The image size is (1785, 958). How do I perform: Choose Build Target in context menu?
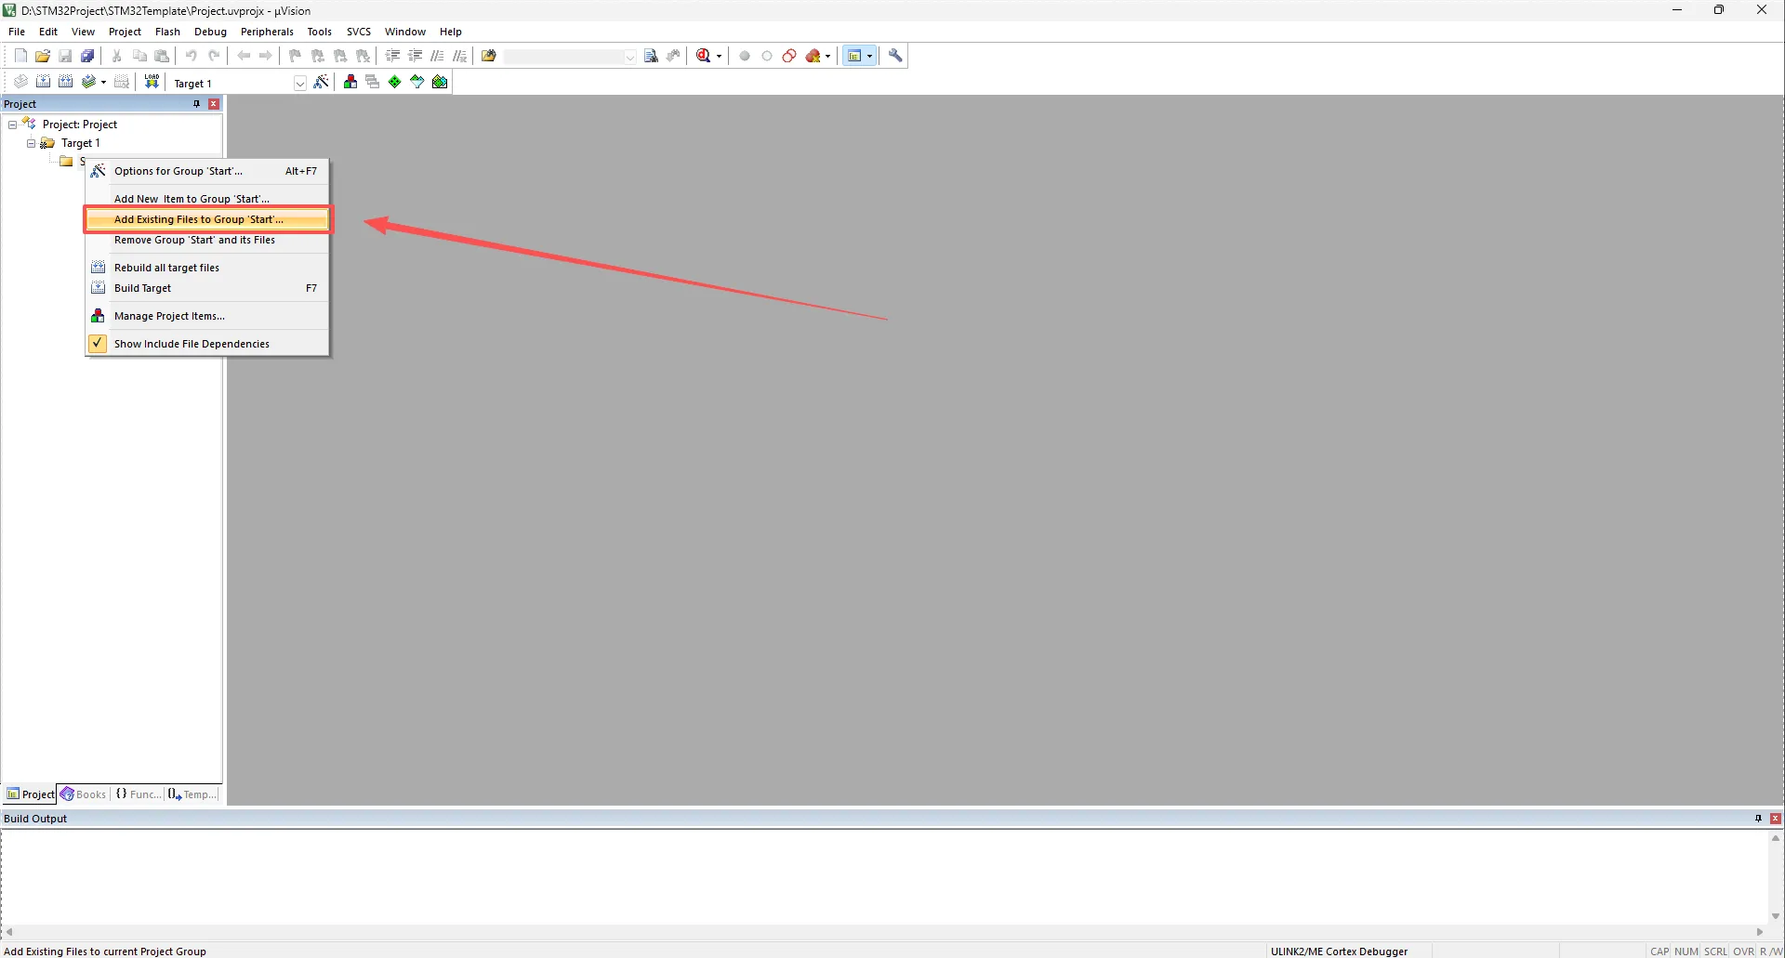tap(207, 288)
